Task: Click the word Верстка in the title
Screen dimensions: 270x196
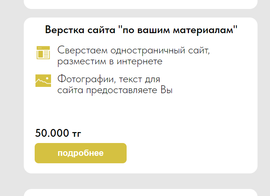Action: pos(65,30)
